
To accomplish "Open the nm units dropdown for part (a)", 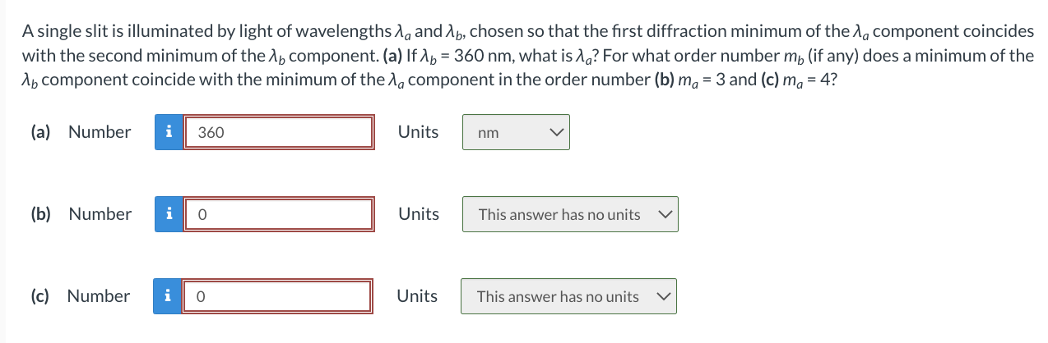I will click(x=516, y=132).
